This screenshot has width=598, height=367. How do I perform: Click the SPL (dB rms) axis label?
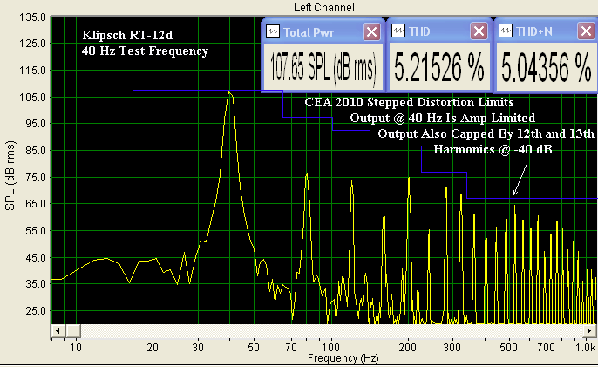[x=10, y=176]
